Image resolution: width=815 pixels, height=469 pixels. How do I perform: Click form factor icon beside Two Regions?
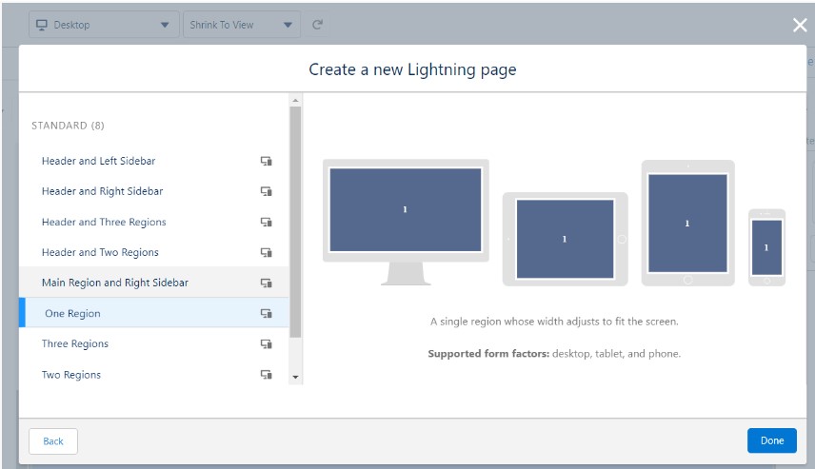pyautogui.click(x=267, y=375)
